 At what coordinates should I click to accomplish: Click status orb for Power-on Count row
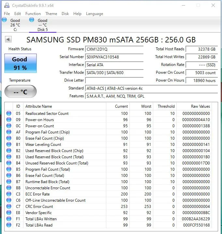[x=9, y=126]
